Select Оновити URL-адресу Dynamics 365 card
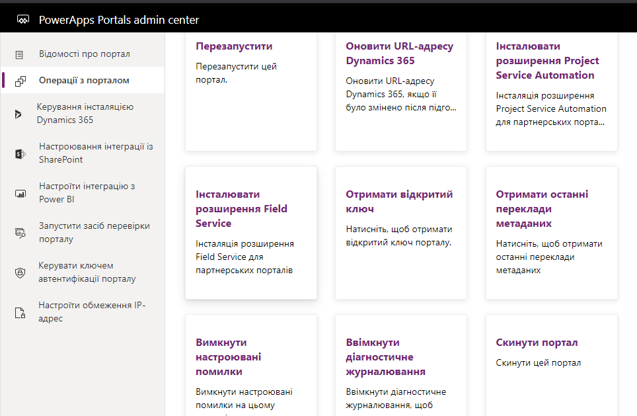Image resolution: width=637 pixels, height=416 pixels. [400, 91]
